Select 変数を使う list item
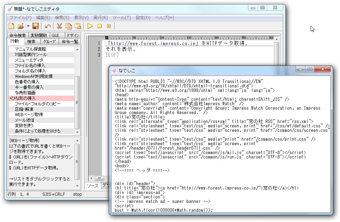 click(x=41, y=125)
